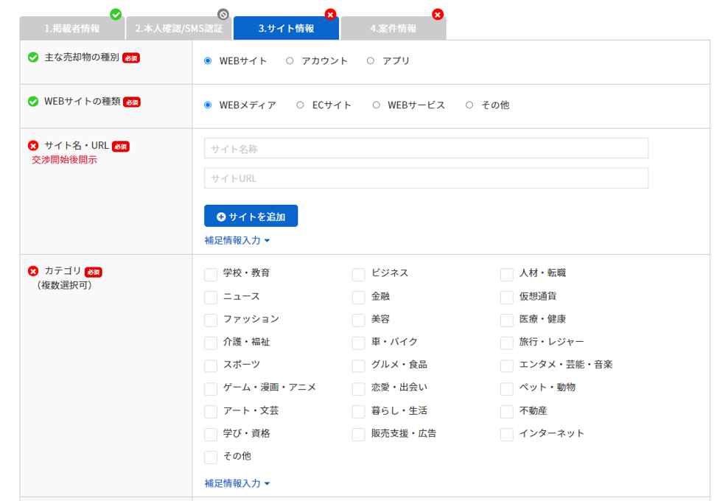Screen dimensions: 717x501
Task: Check the アート・文芸 category
Action: [211, 412]
